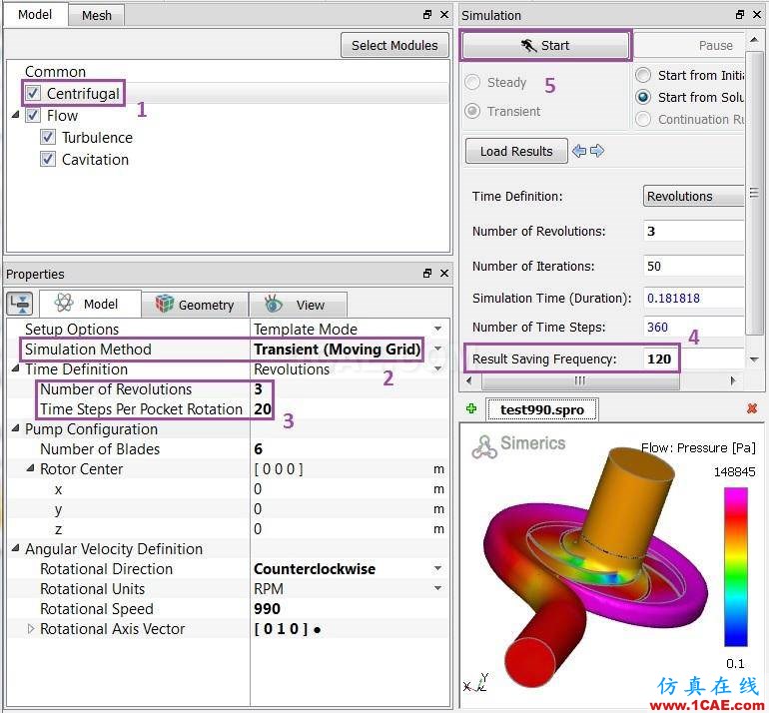Click the Number of Iterations field

click(693, 266)
